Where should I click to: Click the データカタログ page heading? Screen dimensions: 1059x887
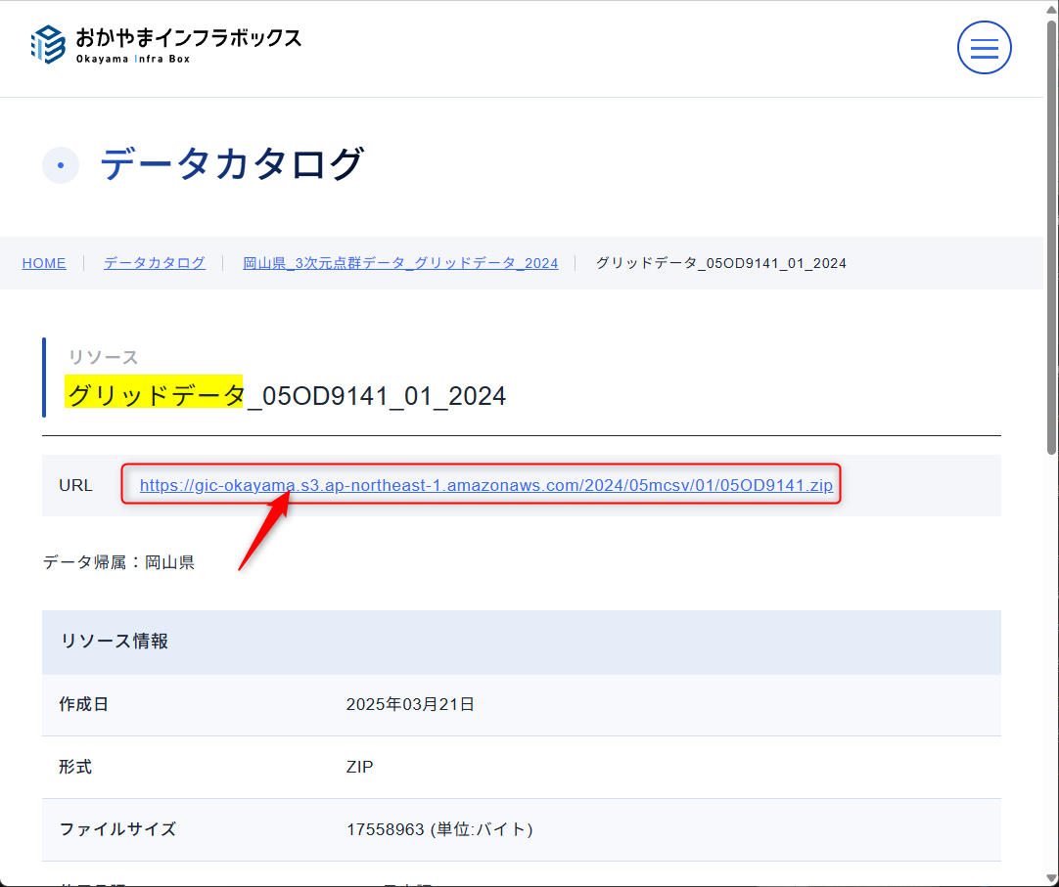coord(232,163)
